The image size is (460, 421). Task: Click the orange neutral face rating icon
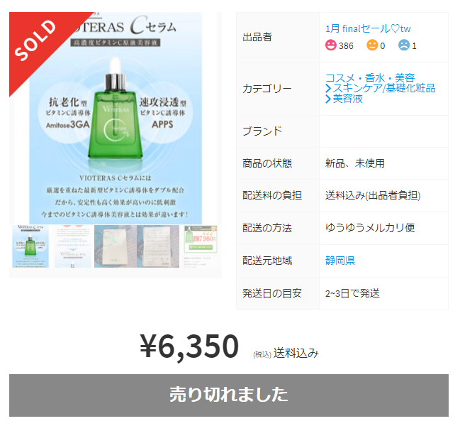372,45
